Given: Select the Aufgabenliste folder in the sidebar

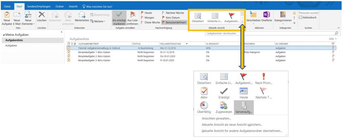Looking at the screenshot, I should tap(33, 40).
